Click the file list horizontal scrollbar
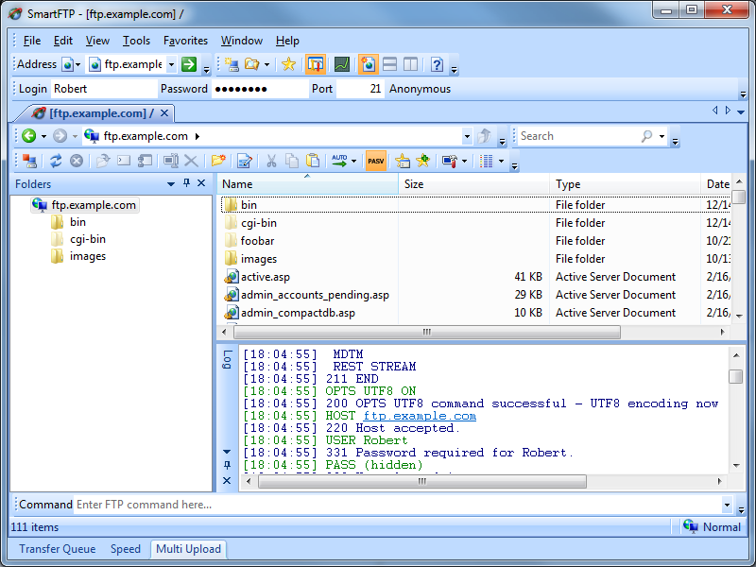The height and width of the screenshot is (567, 756). click(x=426, y=333)
